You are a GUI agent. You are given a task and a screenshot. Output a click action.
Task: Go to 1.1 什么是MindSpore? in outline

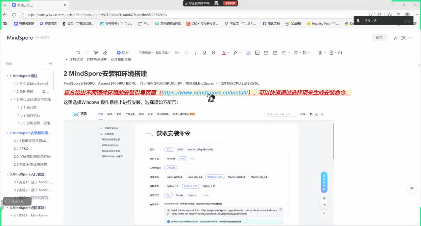tap(31, 84)
